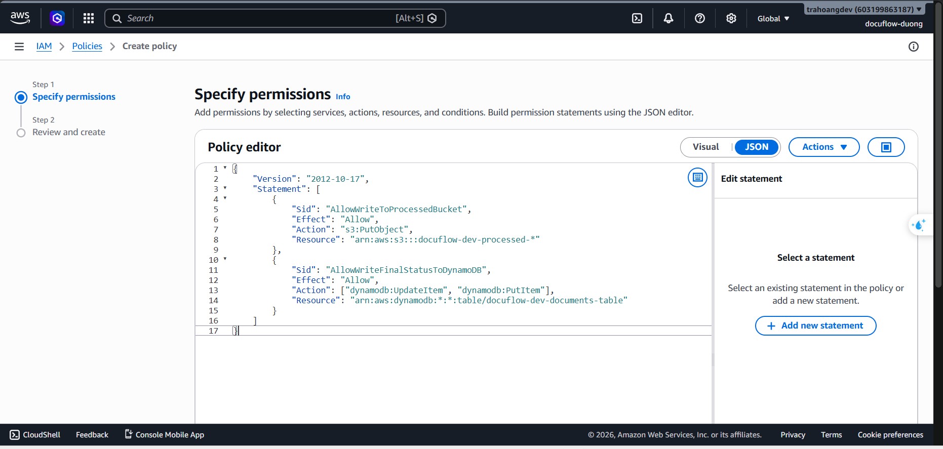Open the Global region dropdown
Viewport: 943px width, 449px height.
tap(773, 19)
